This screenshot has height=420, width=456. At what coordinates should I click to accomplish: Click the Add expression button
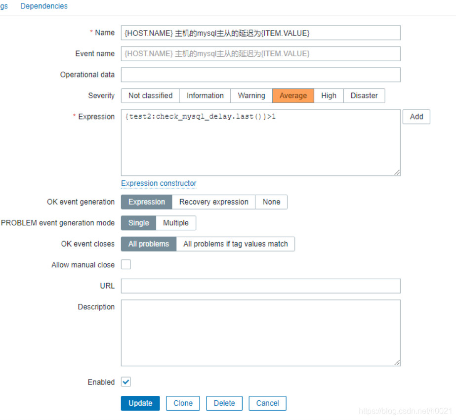(416, 117)
